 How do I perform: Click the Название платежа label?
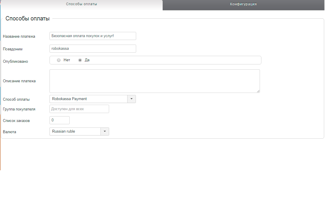19,37
